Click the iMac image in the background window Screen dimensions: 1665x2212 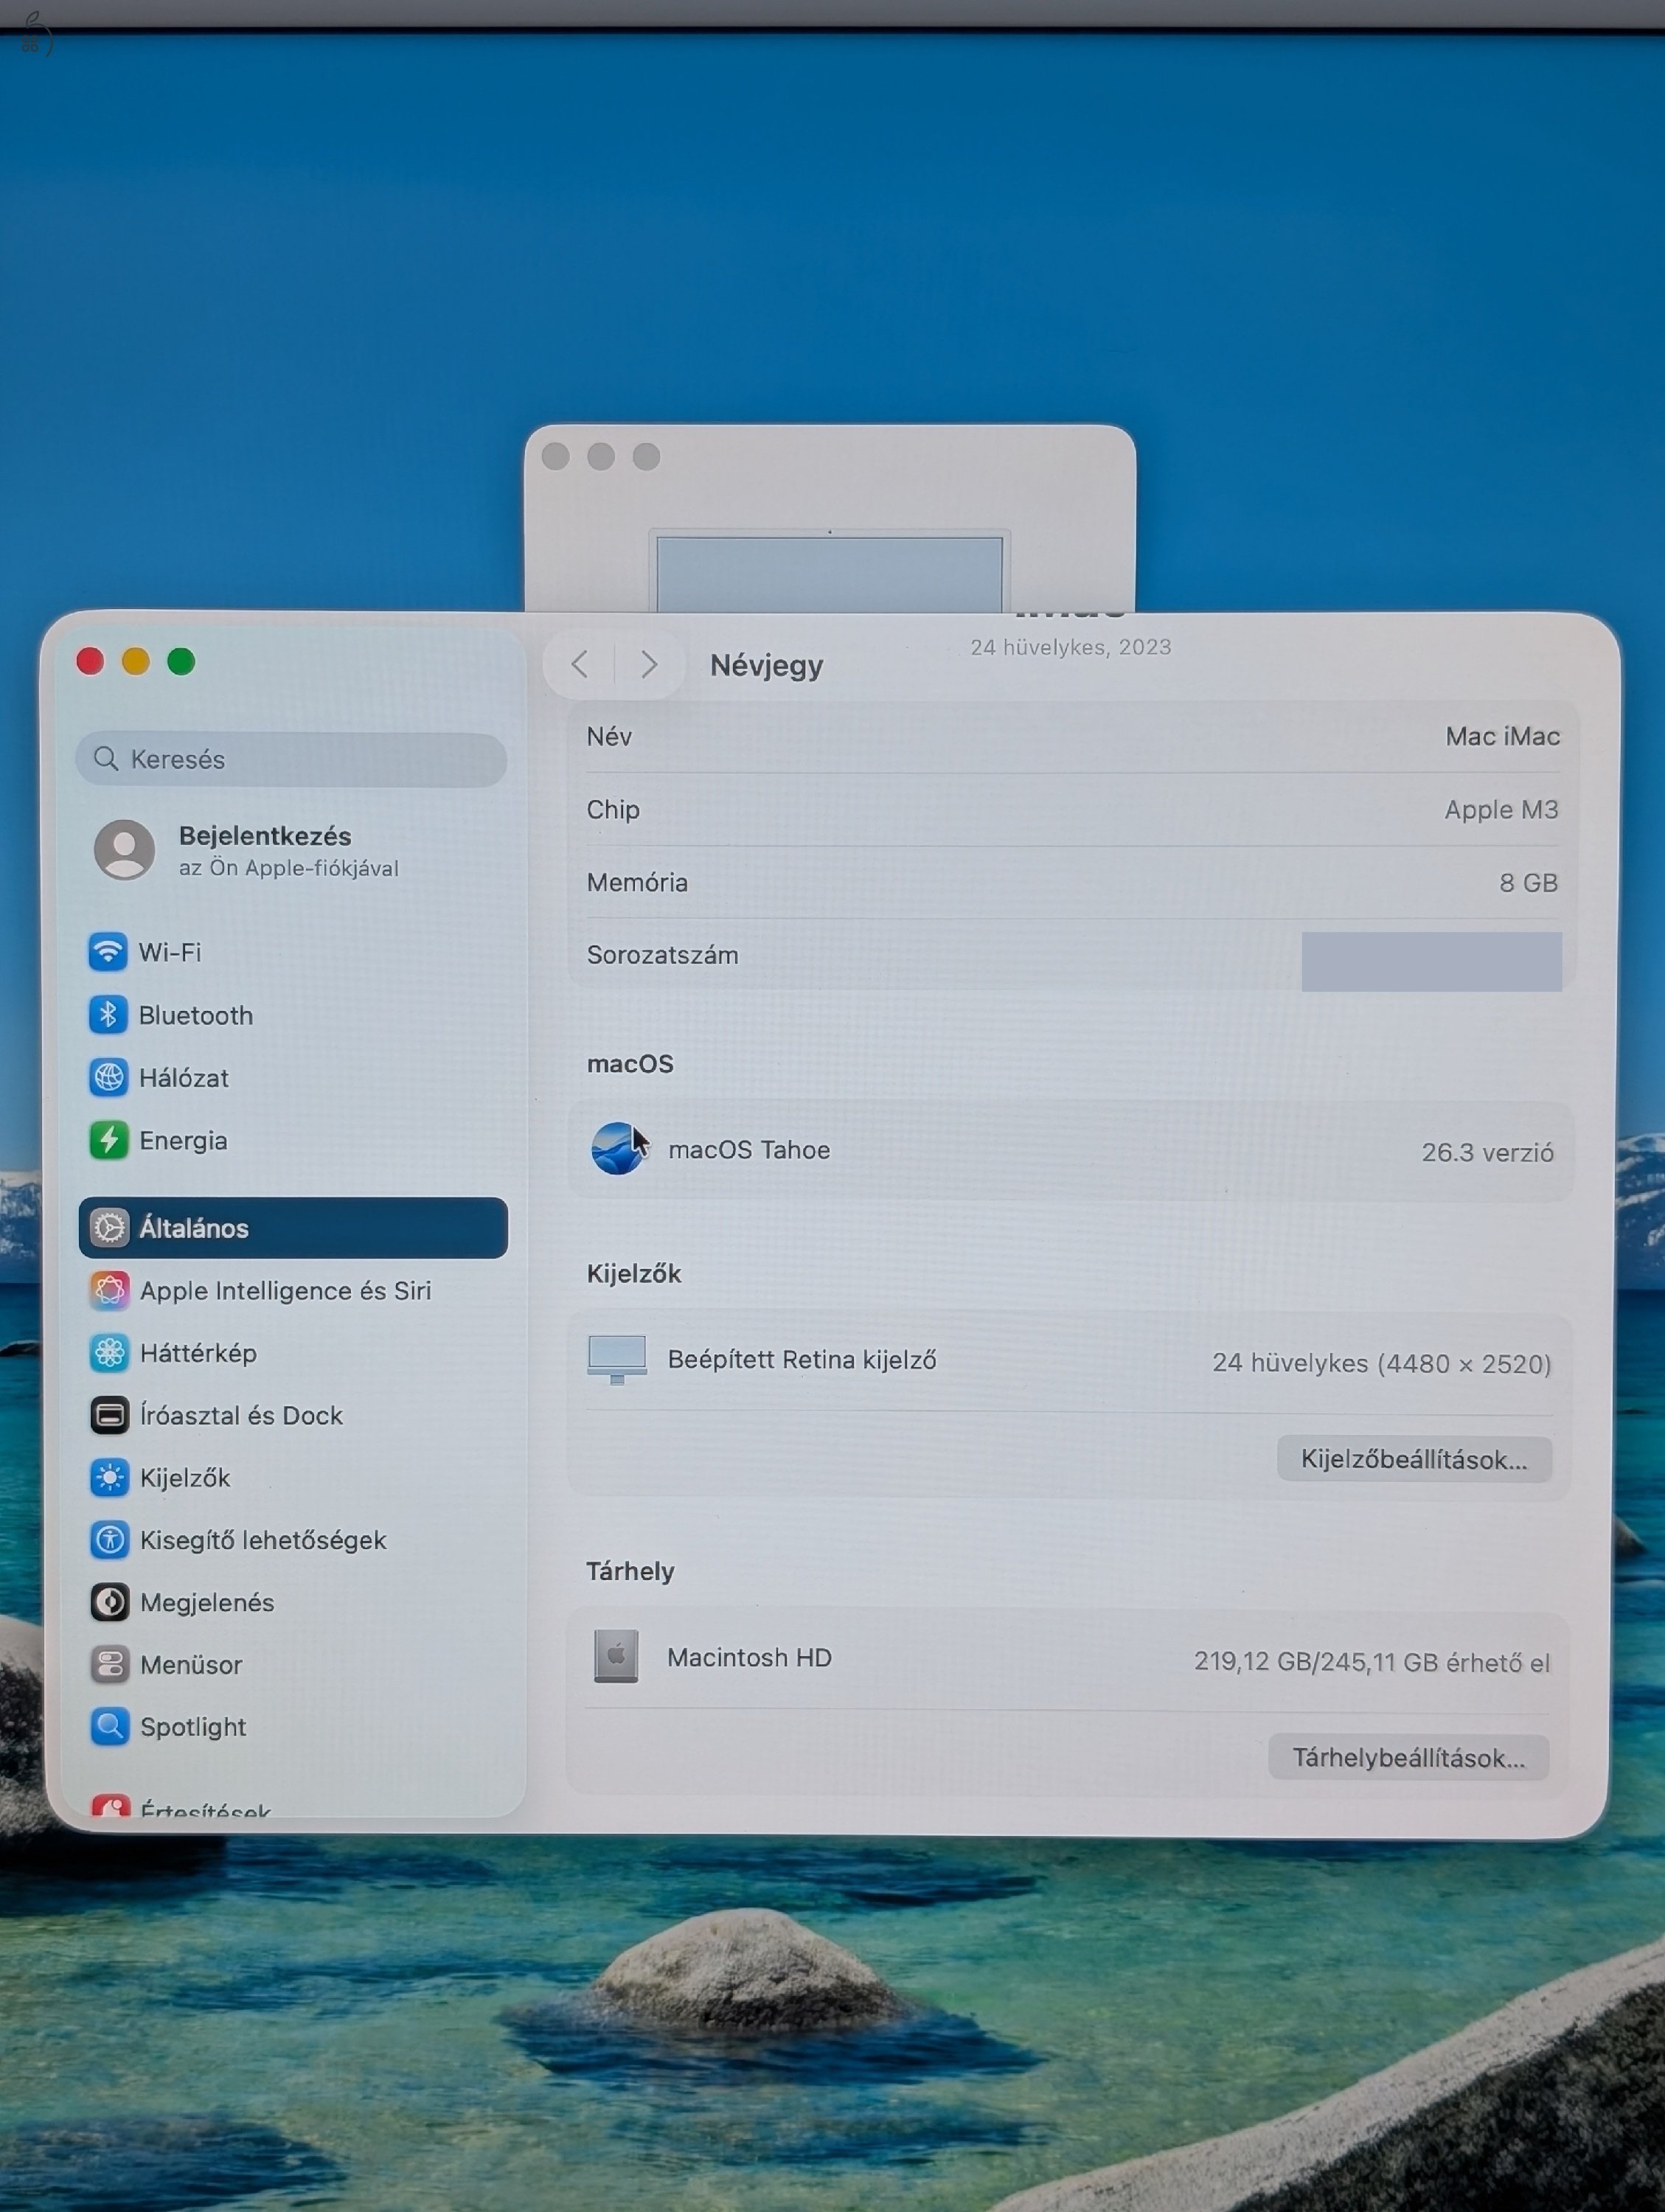click(x=829, y=571)
